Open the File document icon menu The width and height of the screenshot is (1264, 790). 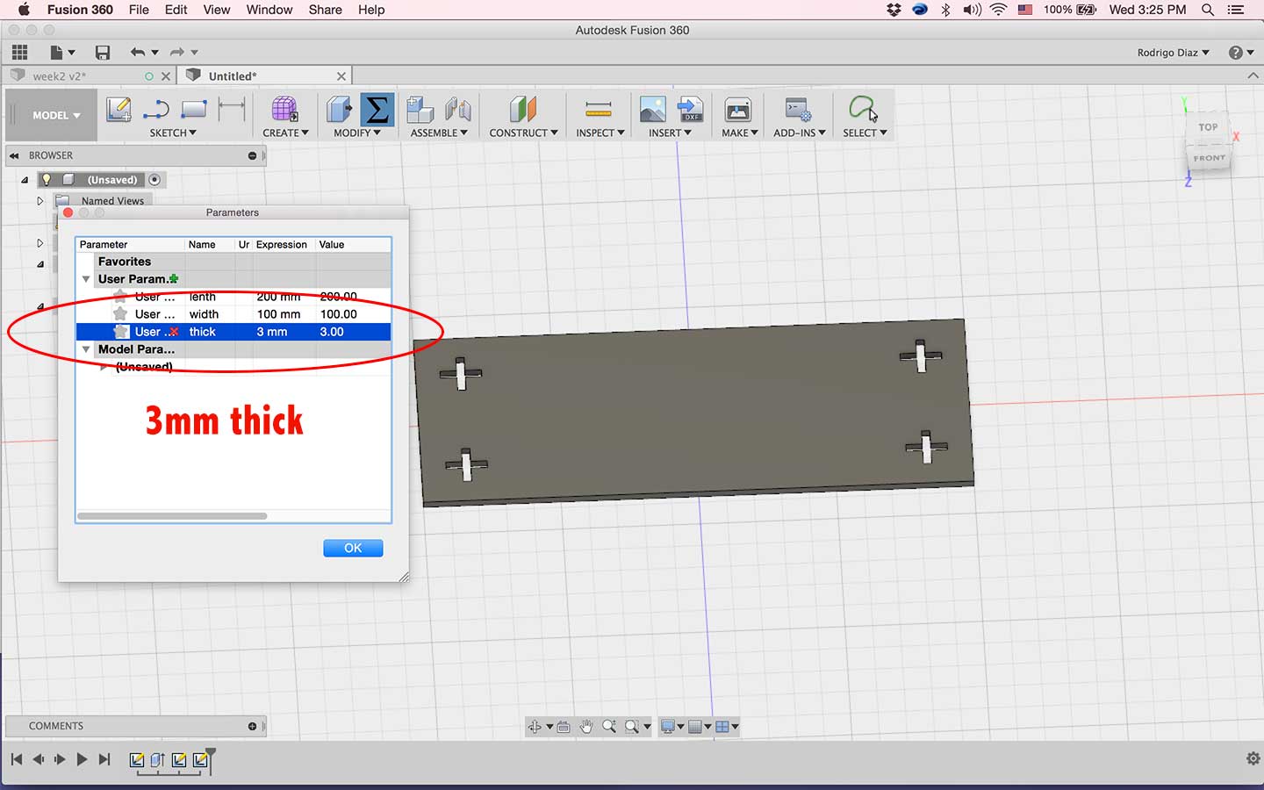61,53
